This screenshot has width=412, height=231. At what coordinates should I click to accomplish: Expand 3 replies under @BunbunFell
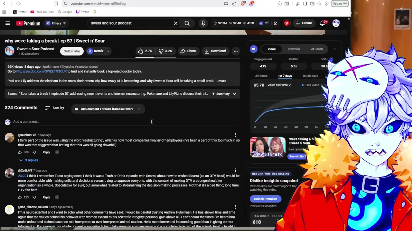click(x=28, y=160)
